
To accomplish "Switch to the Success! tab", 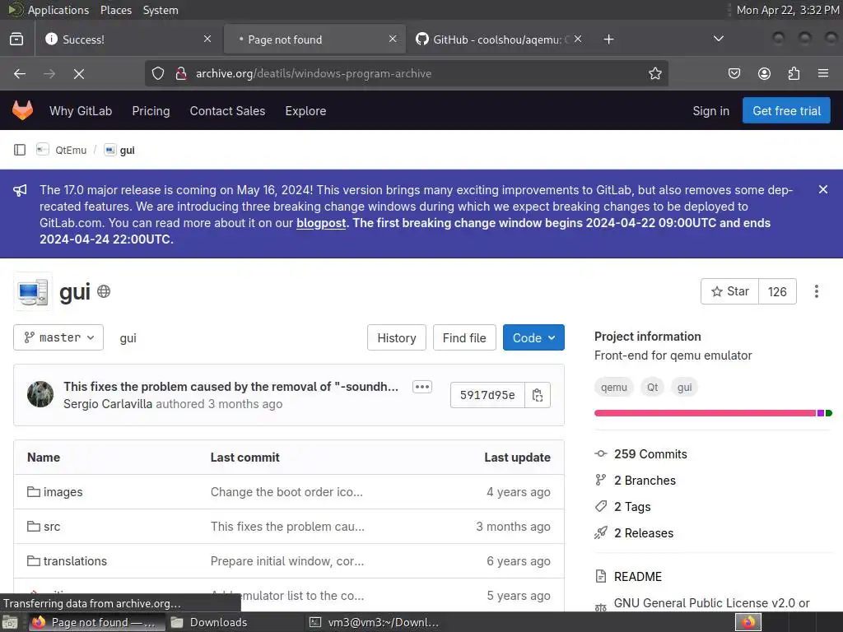I will point(128,39).
